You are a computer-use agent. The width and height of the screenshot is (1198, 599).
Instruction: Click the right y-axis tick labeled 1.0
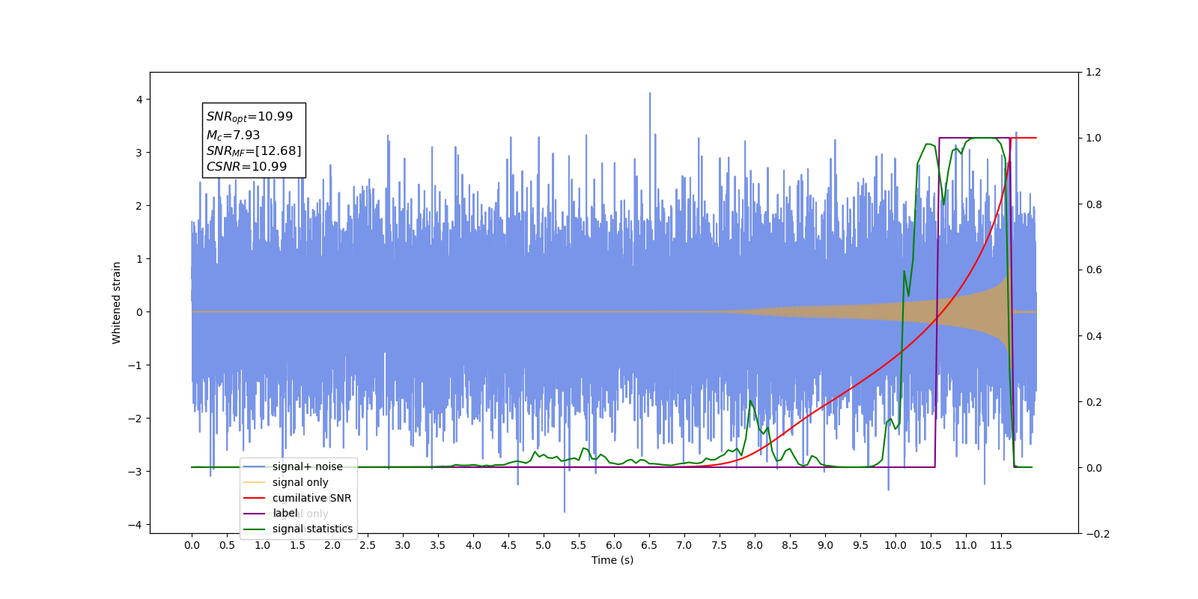[x=1093, y=139]
